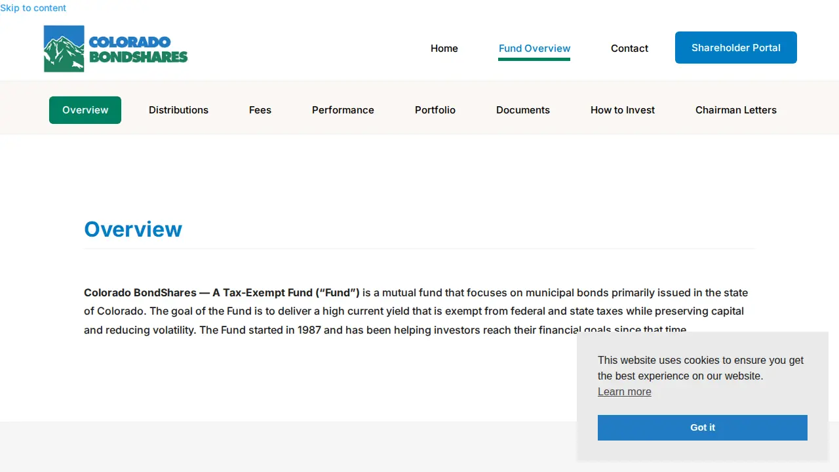Switch to the Distributions tab

point(178,110)
